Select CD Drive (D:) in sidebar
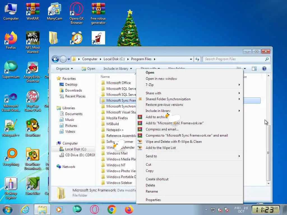 77,155
